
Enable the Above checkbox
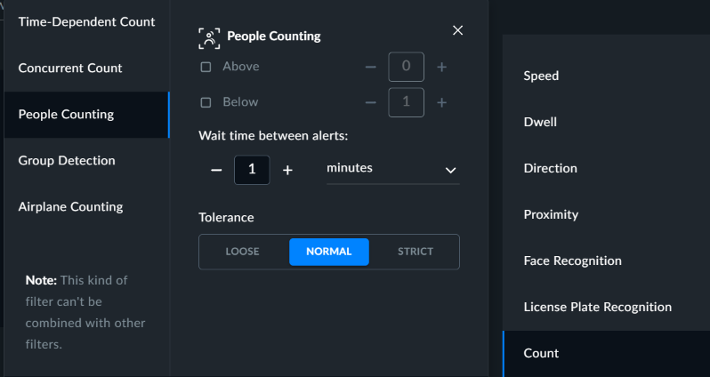206,67
